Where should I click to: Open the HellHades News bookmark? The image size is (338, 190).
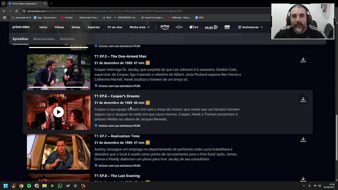coord(179,18)
